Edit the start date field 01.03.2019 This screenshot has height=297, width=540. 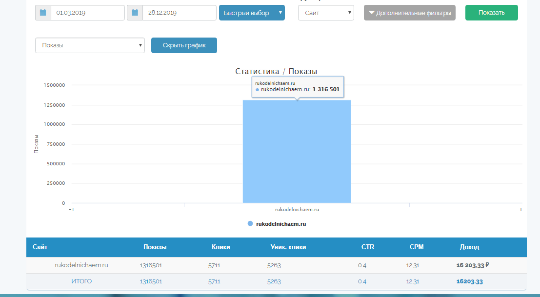(x=87, y=13)
